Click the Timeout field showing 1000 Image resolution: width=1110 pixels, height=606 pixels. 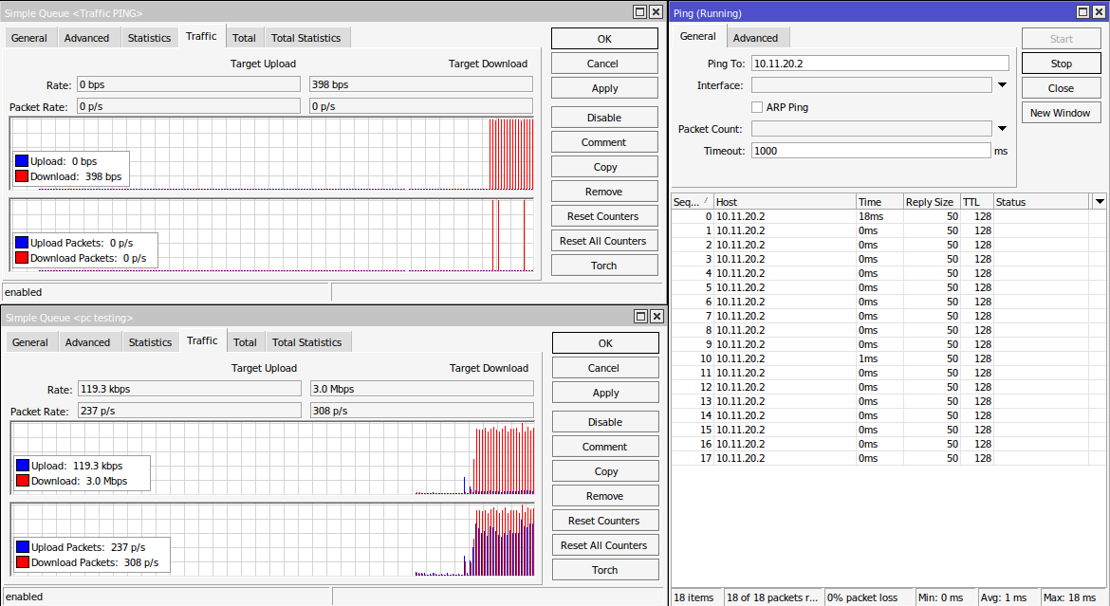click(x=871, y=151)
